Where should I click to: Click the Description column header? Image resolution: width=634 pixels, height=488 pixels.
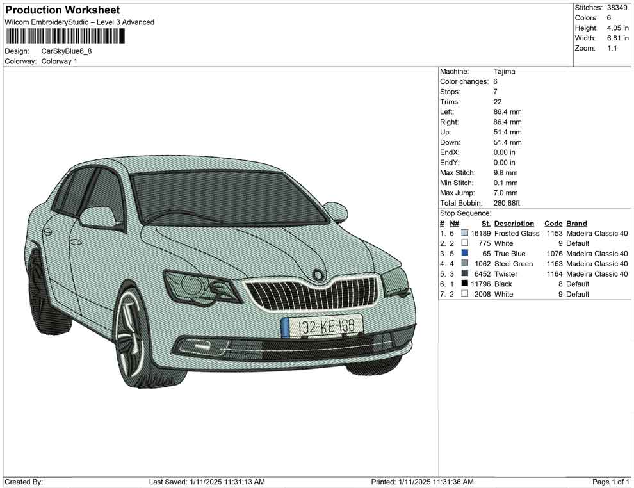[514, 224]
